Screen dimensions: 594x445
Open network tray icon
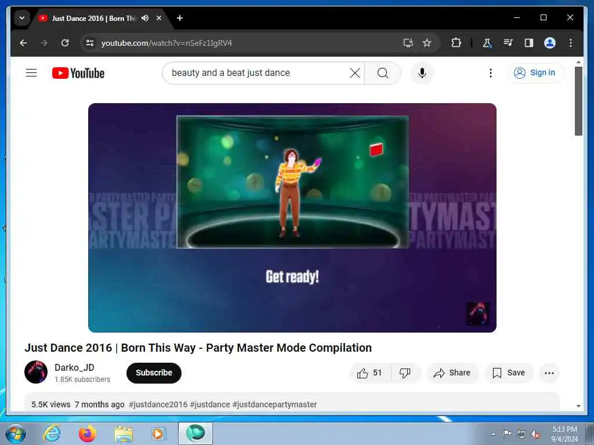[521, 434]
